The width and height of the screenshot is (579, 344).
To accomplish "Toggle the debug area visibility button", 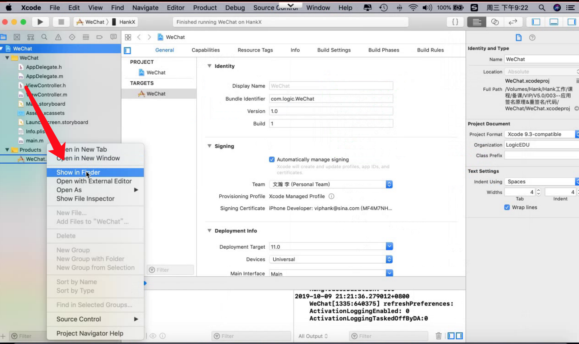I will [x=554, y=22].
